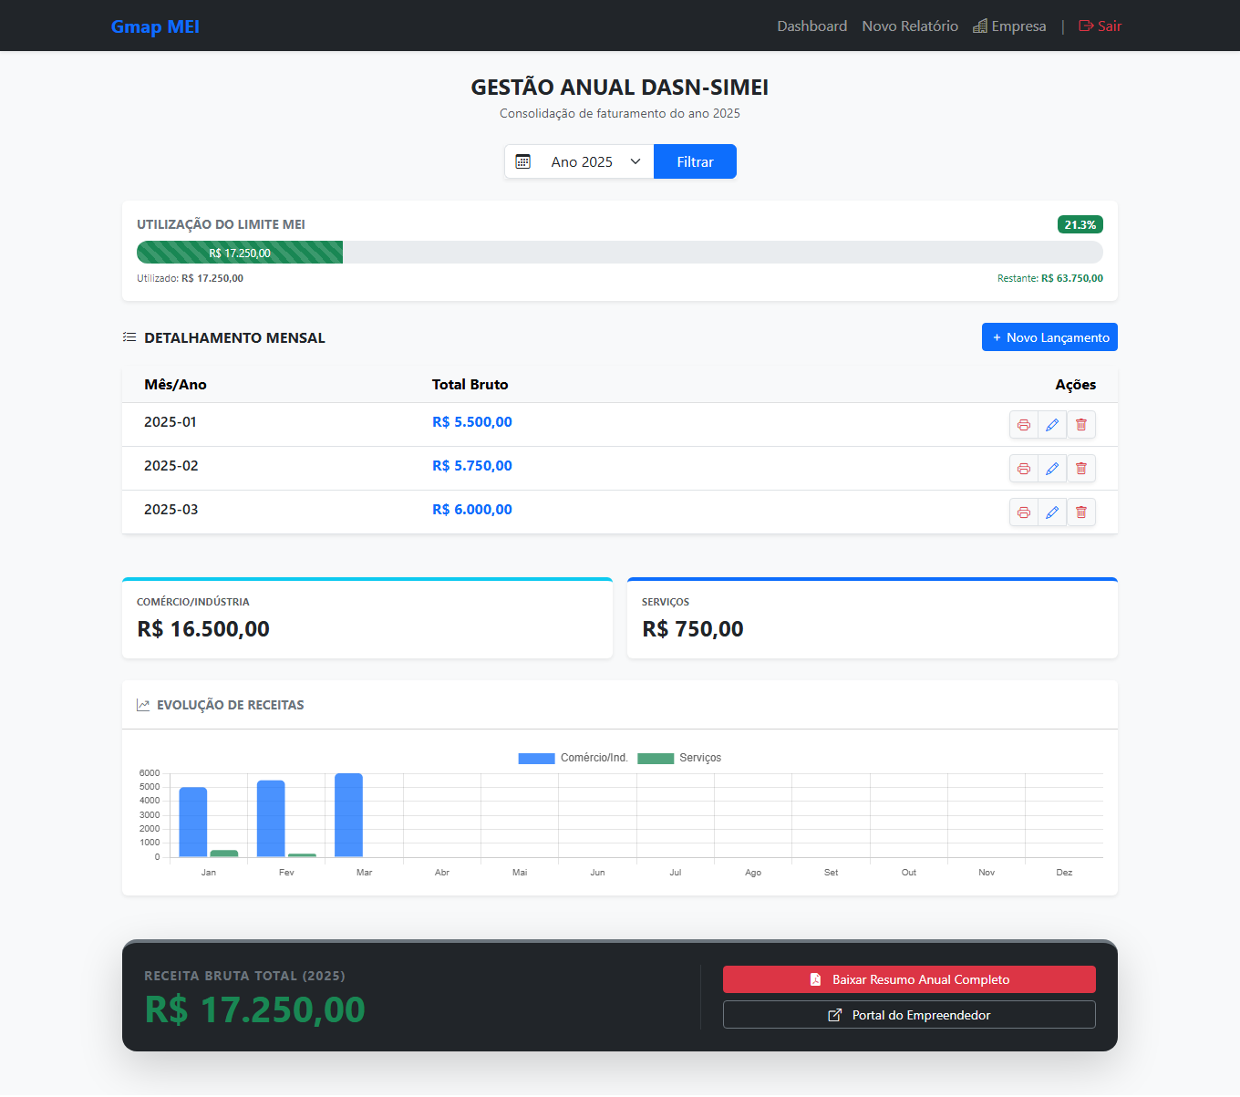Click the 2025-02 month cell
This screenshot has width=1240, height=1097.
pyautogui.click(x=171, y=466)
